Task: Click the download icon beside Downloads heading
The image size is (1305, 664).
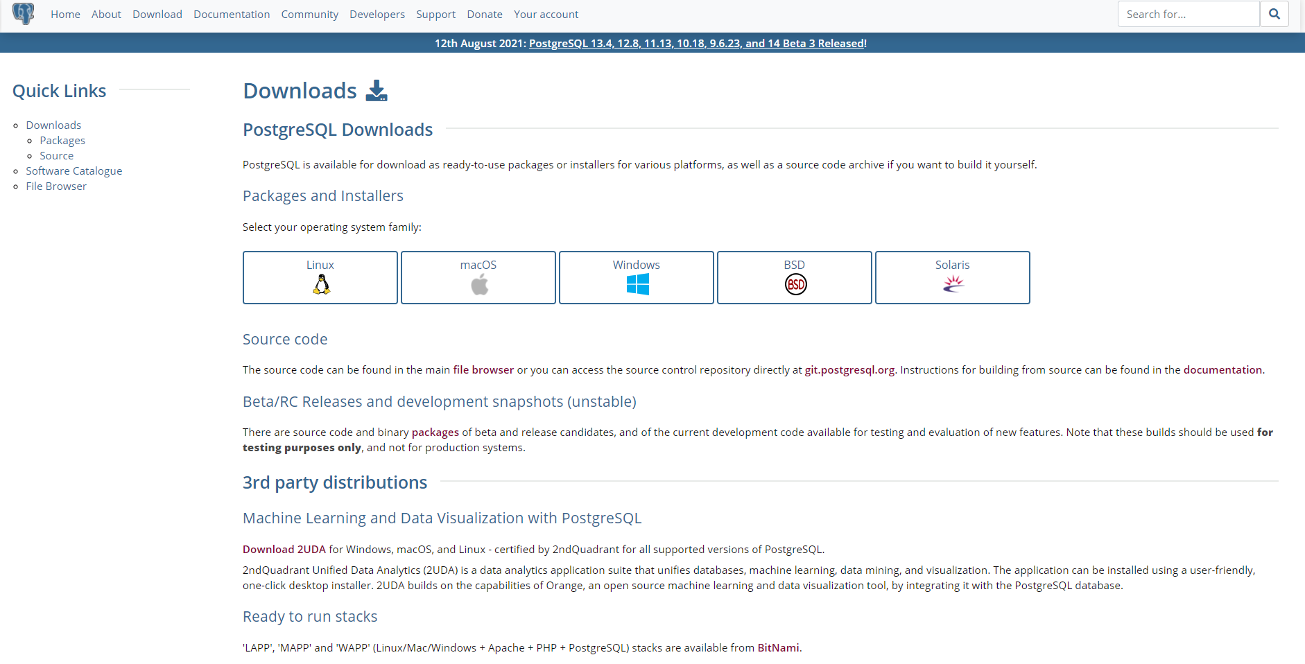Action: click(377, 91)
